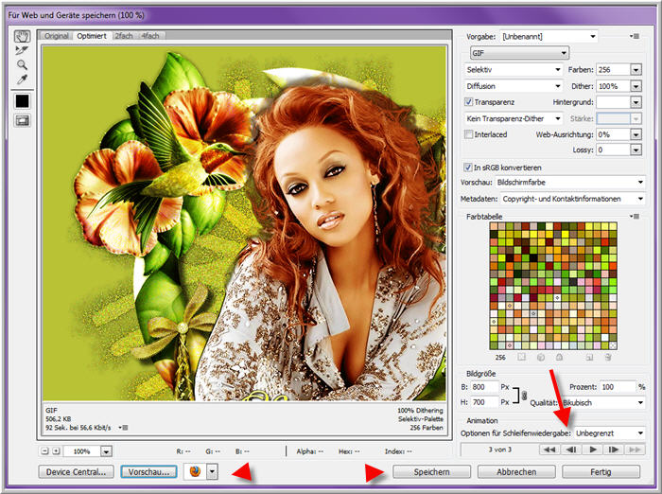Open the Selektiv color reduction dropdown

click(x=514, y=69)
